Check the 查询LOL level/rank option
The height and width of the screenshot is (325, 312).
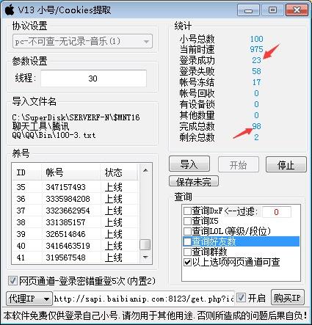pyautogui.click(x=187, y=231)
